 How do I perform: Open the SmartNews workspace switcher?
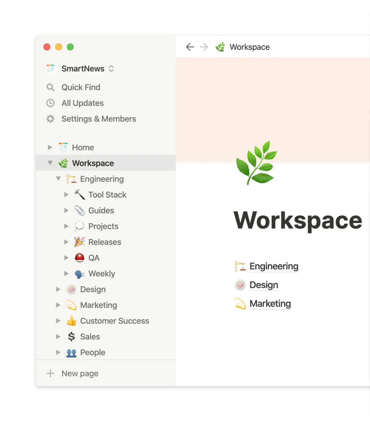click(83, 69)
